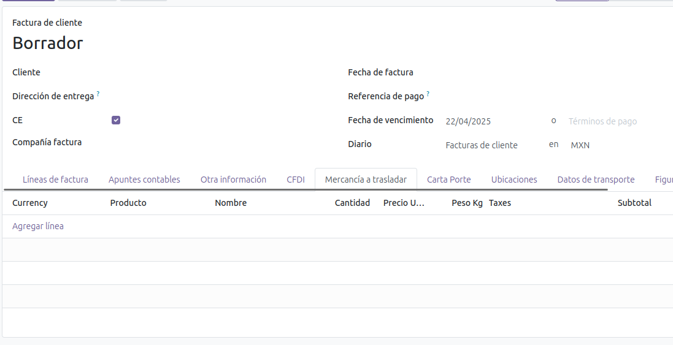
Task: Select the Otra información tab
Action: [233, 180]
